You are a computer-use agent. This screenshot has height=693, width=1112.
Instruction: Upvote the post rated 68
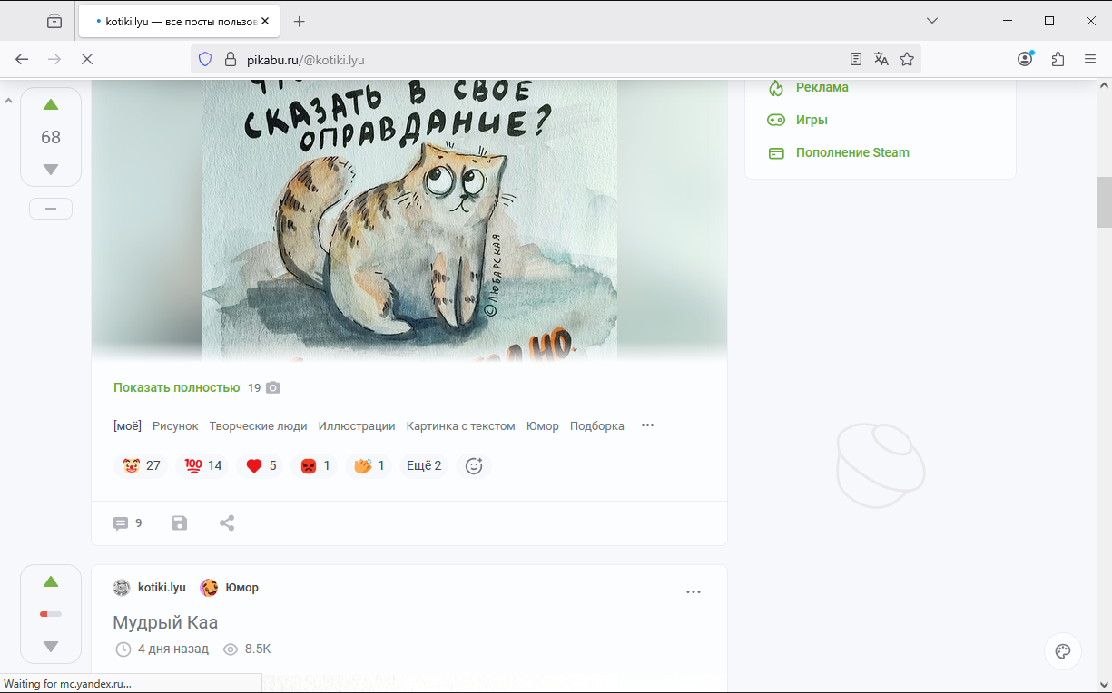coord(51,104)
